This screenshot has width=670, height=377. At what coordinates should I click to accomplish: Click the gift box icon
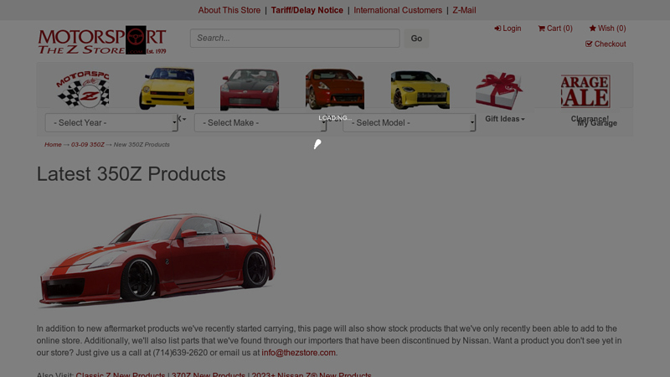(499, 91)
